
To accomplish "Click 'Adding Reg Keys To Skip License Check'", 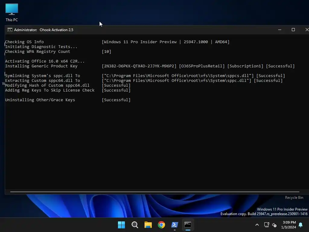I will coord(50,90).
